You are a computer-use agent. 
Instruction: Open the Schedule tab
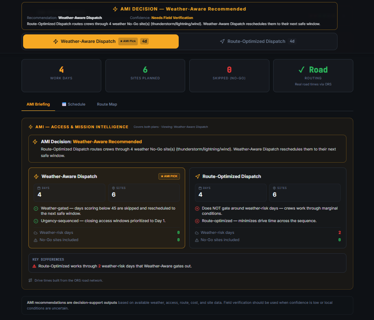74,104
